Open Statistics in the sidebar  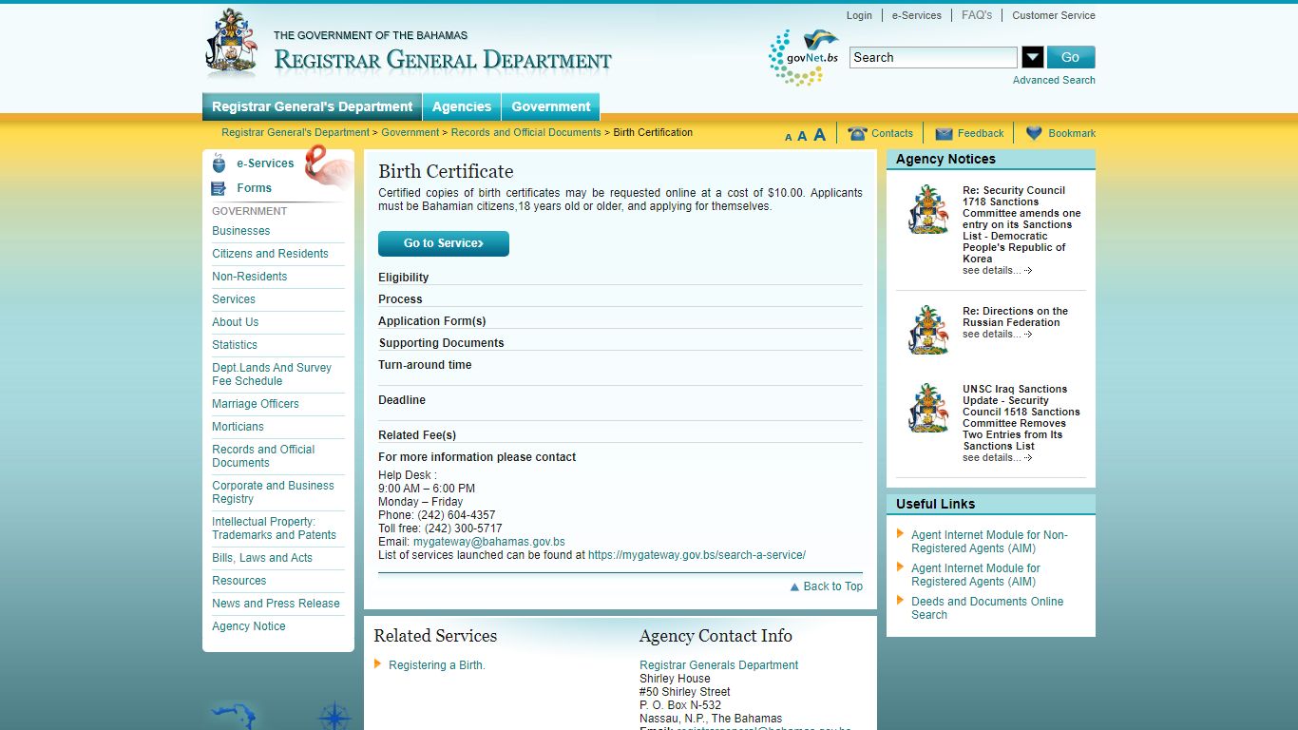[235, 345]
